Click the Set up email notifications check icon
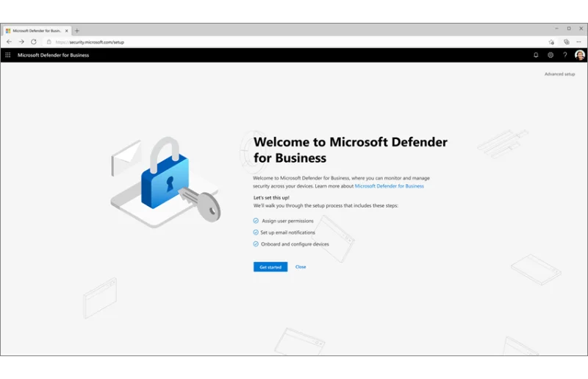The height and width of the screenshot is (379, 588). pyautogui.click(x=256, y=233)
